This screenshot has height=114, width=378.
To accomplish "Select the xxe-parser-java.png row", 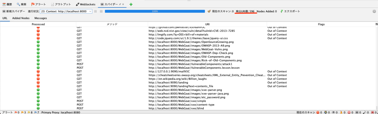I will 189,94.
